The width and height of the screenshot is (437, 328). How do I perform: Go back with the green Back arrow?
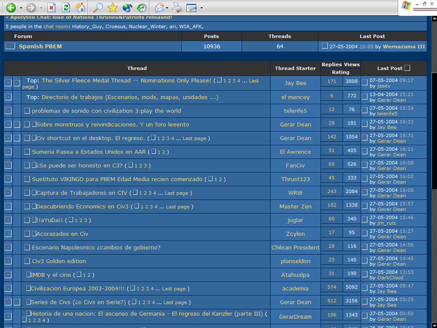click(10, 8)
